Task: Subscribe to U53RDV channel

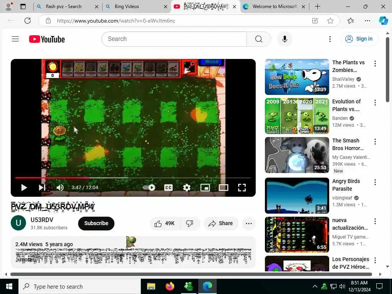Action: click(x=96, y=223)
